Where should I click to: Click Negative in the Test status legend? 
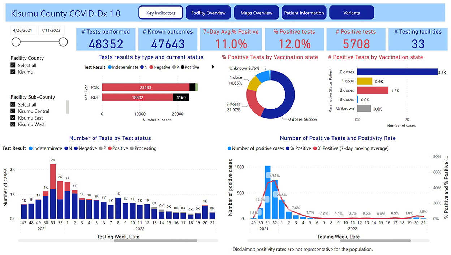click(85, 148)
